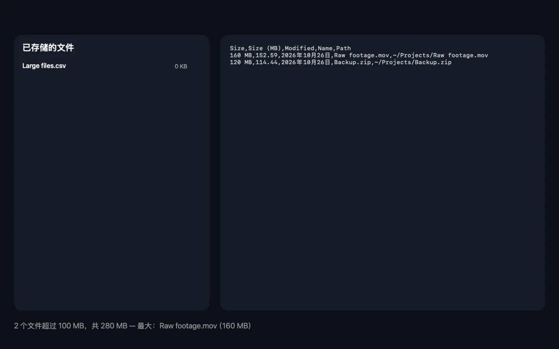Click the date in the Raw footage row
Image resolution: width=559 pixels, height=349 pixels.
click(306, 55)
